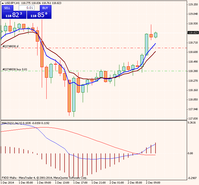Click the 119.150 price scale label
Screen dimensions: 199x185
193,4
